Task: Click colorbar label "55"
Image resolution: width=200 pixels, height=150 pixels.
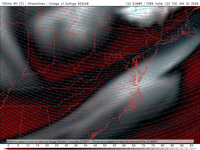Action: [x=114, y=145]
